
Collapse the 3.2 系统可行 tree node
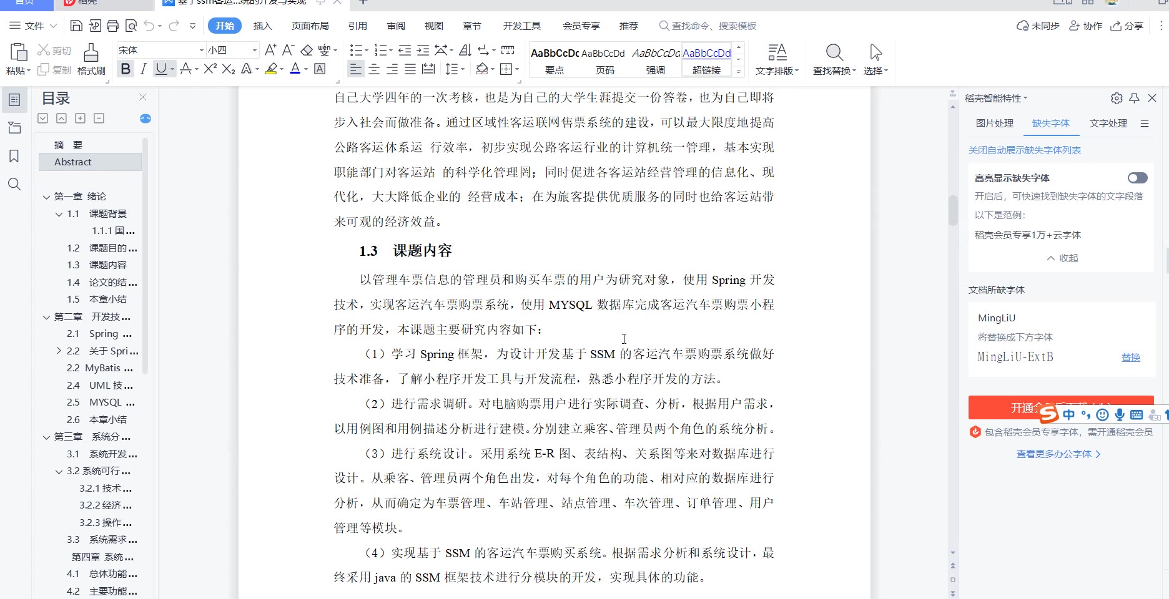pos(59,471)
